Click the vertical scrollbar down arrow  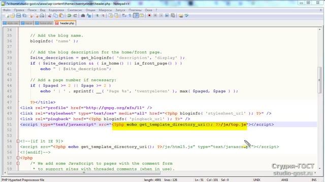(x=319, y=168)
